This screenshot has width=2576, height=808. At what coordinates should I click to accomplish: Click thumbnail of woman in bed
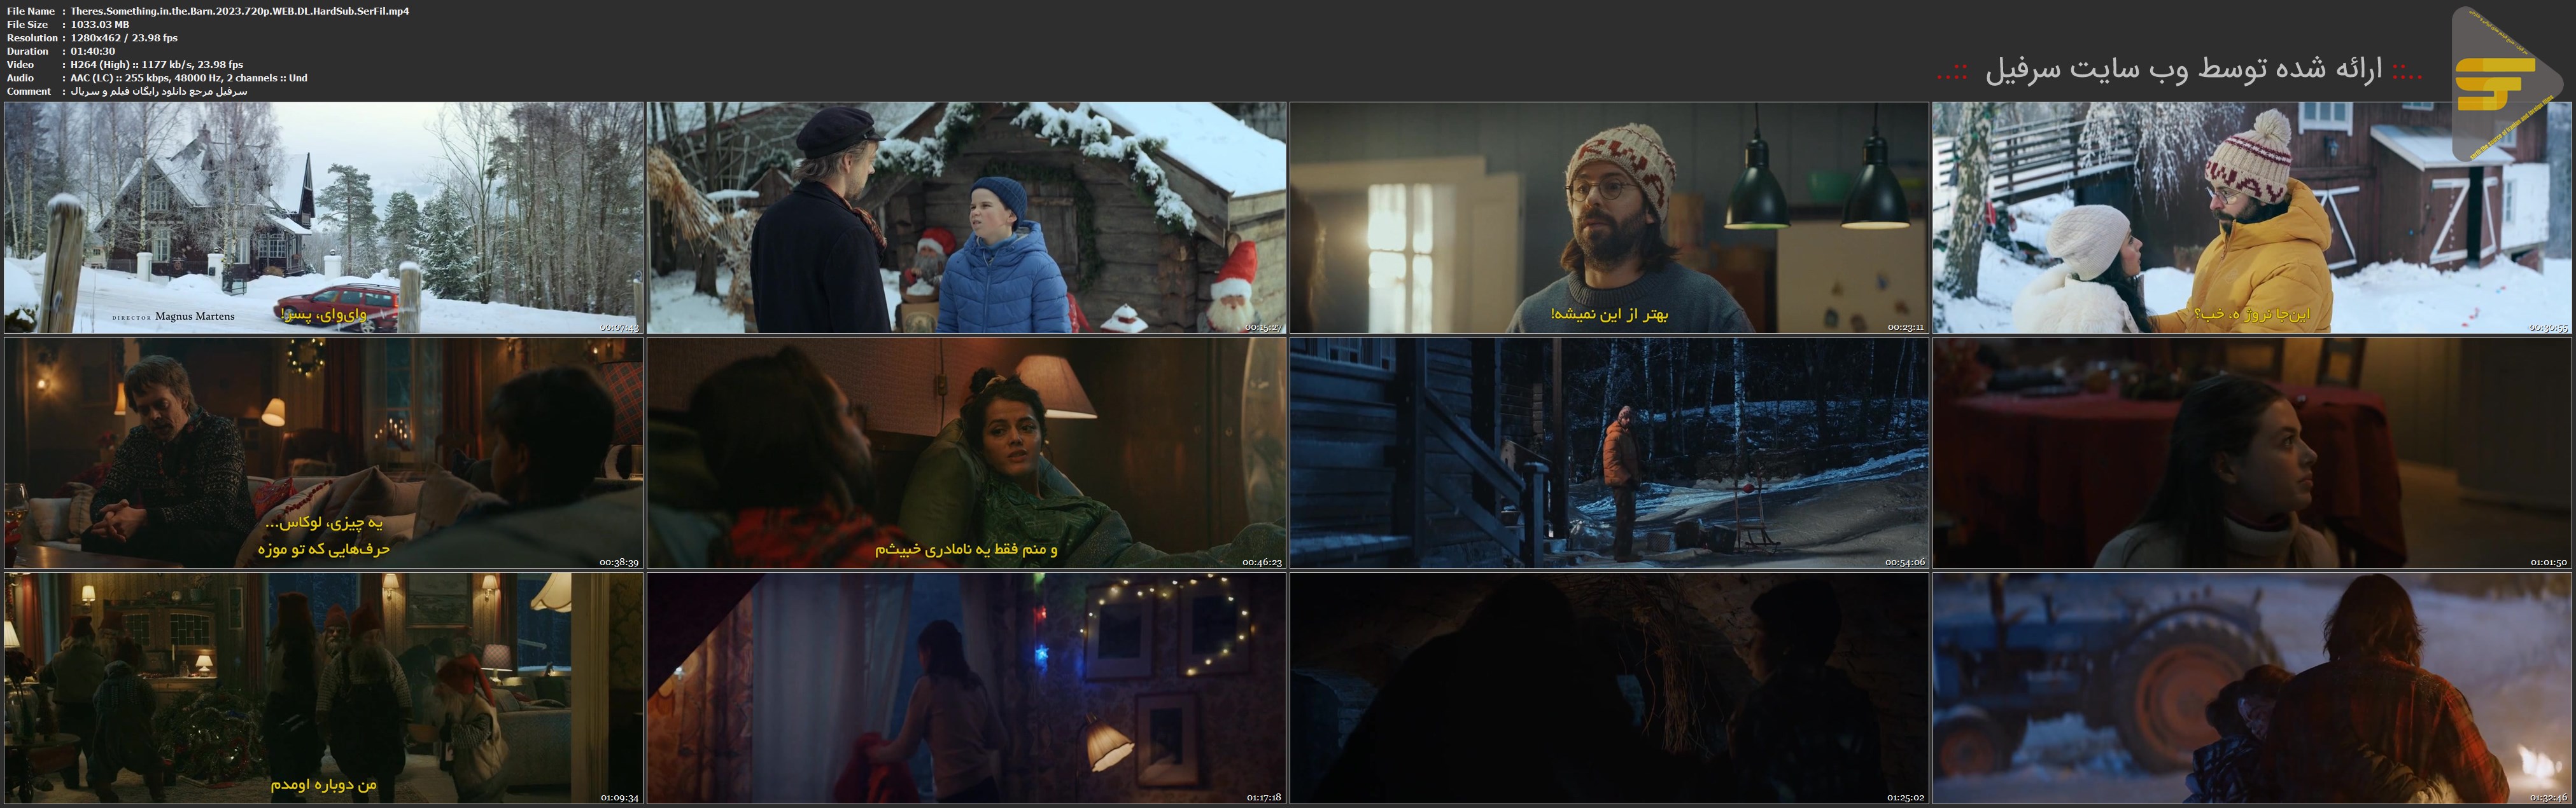point(966,453)
